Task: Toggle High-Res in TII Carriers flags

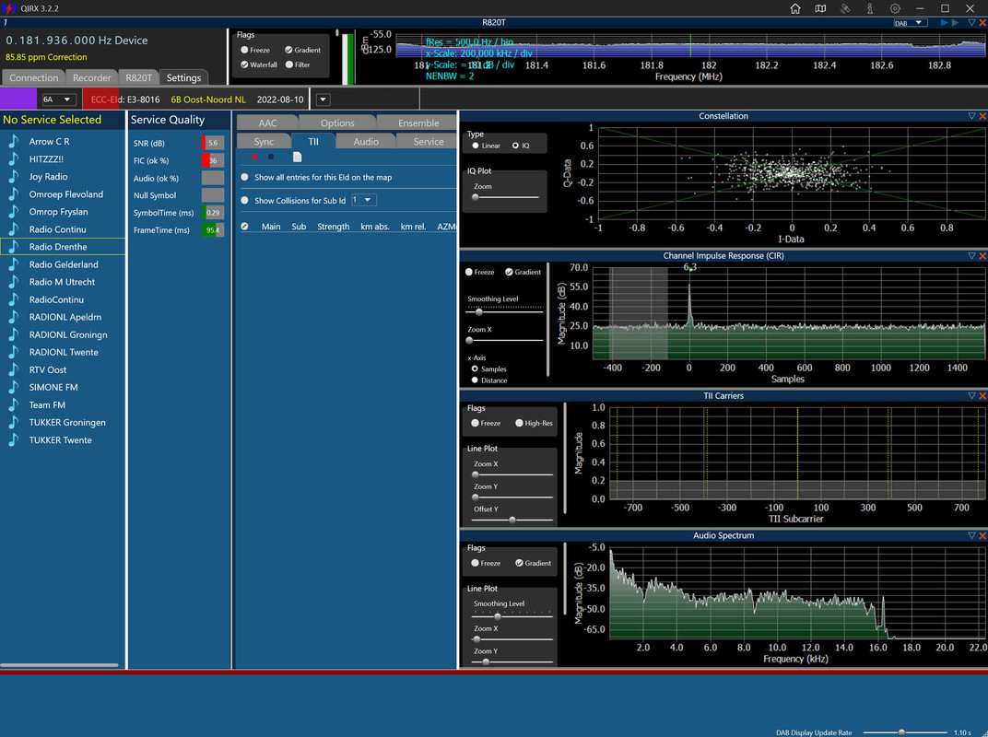Action: point(519,423)
